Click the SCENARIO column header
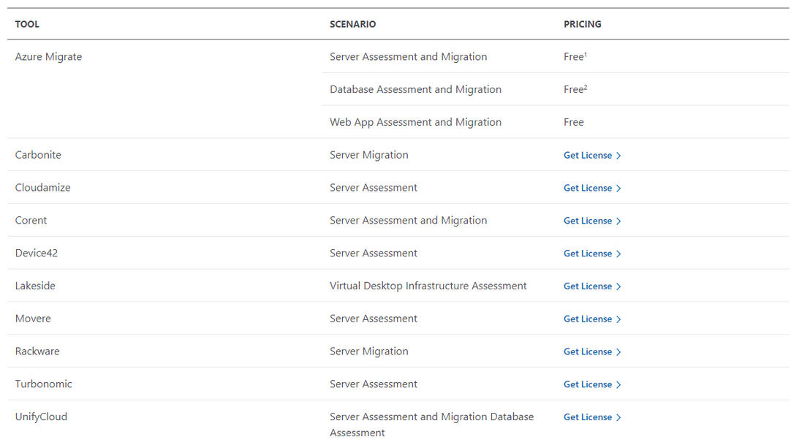 point(353,24)
